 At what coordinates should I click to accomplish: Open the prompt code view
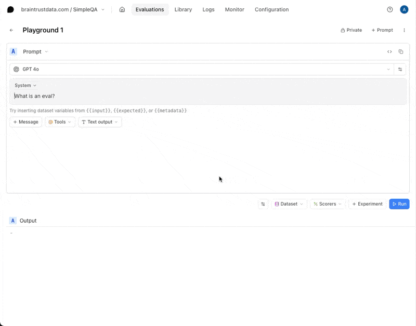point(389,51)
